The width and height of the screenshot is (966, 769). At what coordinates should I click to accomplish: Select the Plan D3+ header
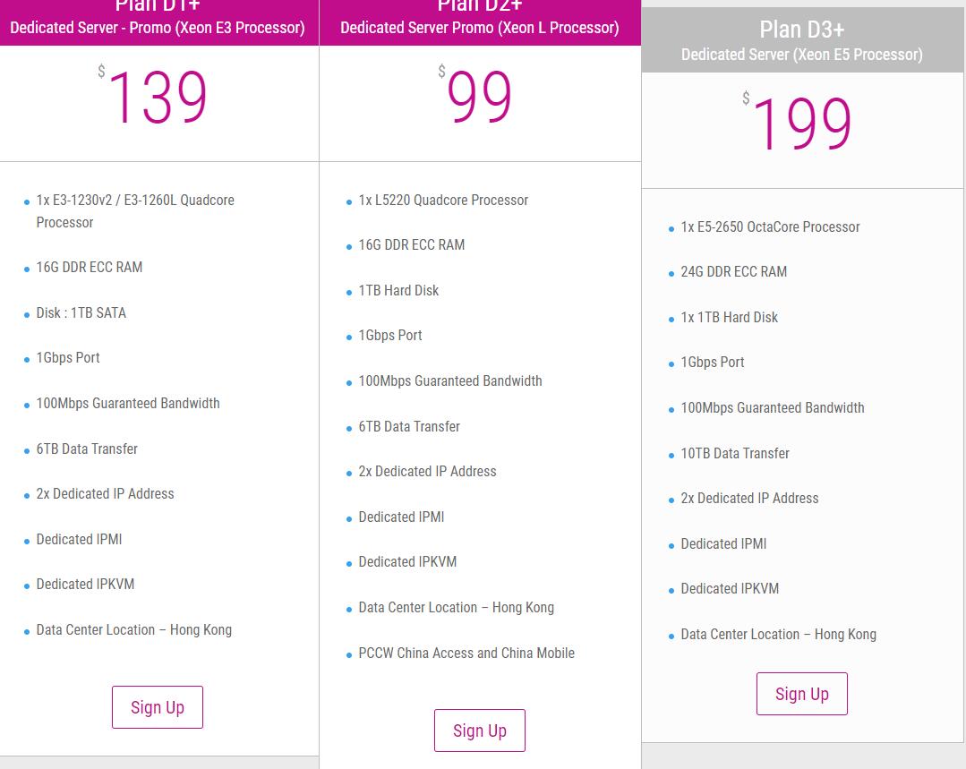801,40
